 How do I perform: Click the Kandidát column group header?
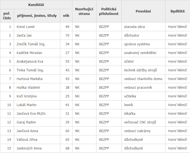(36, 5)
